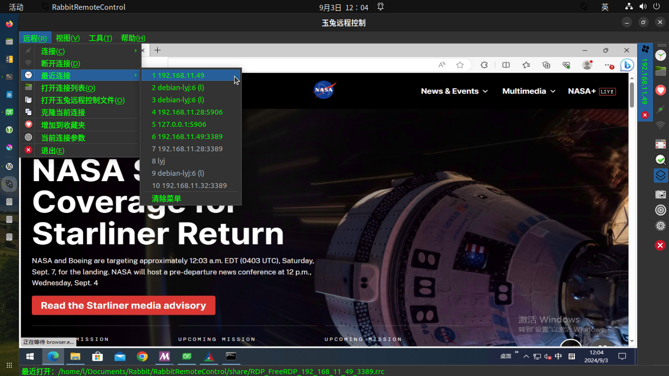Click Edge Extensions puzzle icon

(x=484, y=65)
